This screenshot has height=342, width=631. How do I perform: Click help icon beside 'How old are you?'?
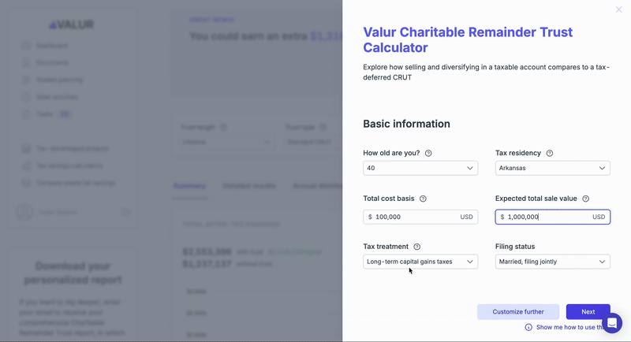pos(428,153)
